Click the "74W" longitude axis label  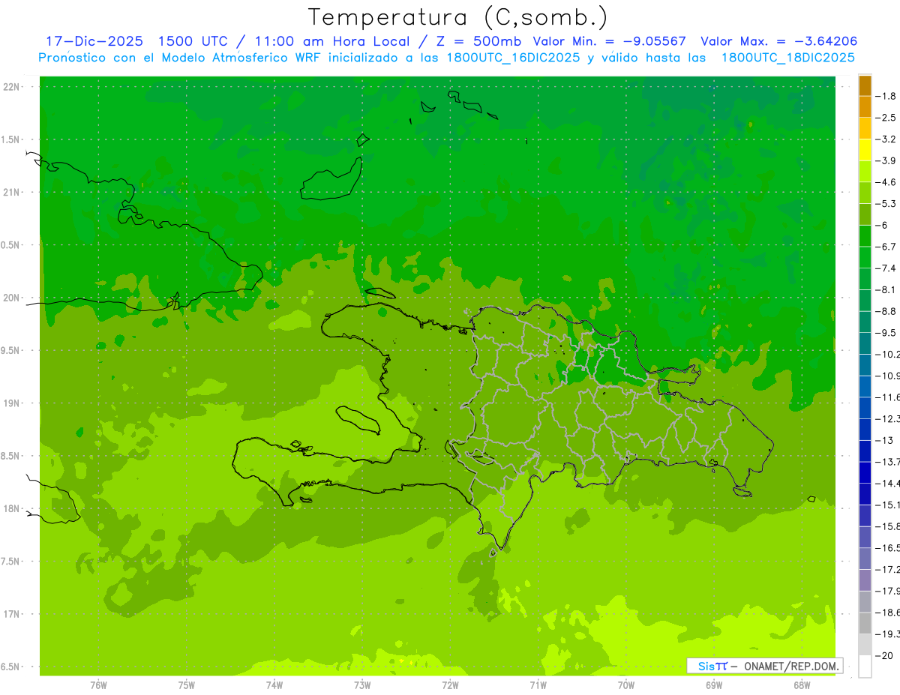pos(274,685)
